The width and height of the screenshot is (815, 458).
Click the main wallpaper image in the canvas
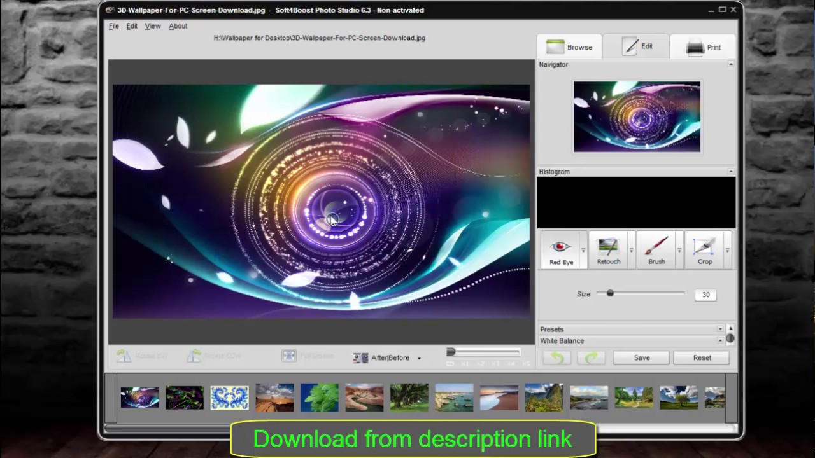321,201
